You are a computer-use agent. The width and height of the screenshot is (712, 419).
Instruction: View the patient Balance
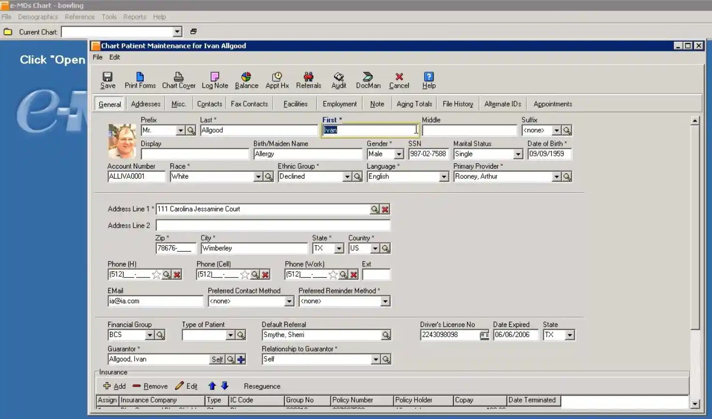coord(246,80)
